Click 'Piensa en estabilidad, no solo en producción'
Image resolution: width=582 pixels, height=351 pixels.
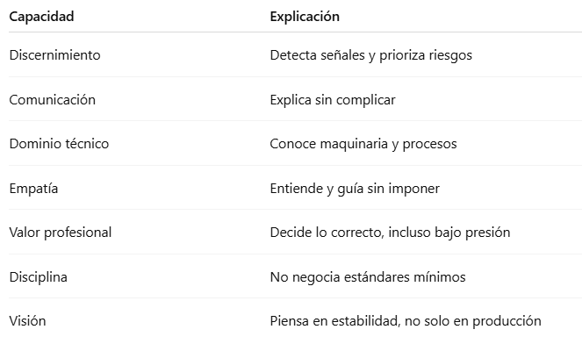click(406, 321)
